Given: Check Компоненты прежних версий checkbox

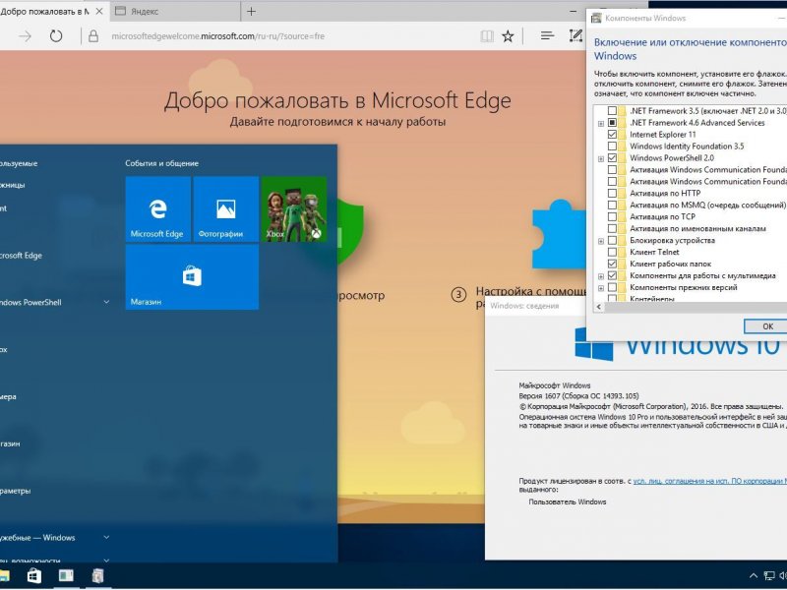Looking at the screenshot, I should 612,287.
